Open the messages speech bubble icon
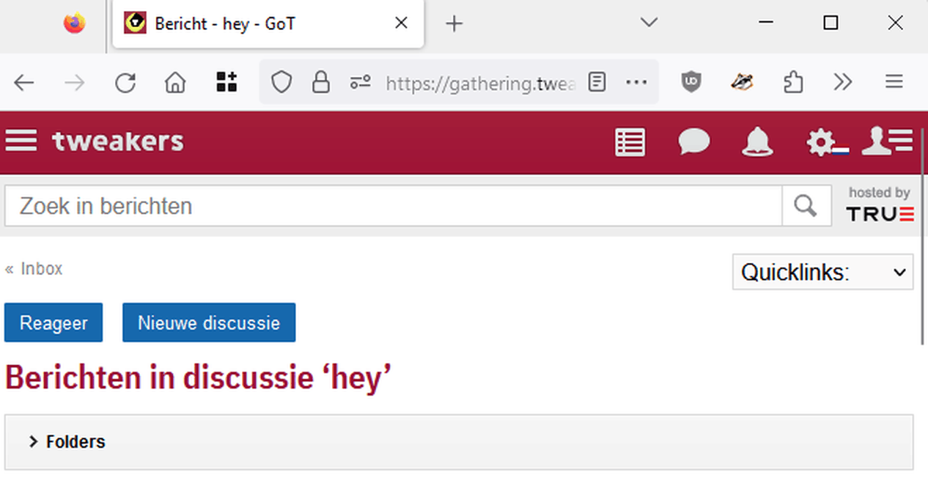This screenshot has height=483, width=928. coord(693,141)
